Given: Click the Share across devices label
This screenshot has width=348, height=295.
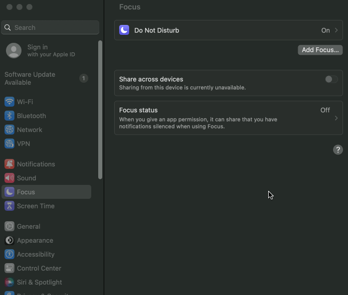Looking at the screenshot, I should 151,79.
